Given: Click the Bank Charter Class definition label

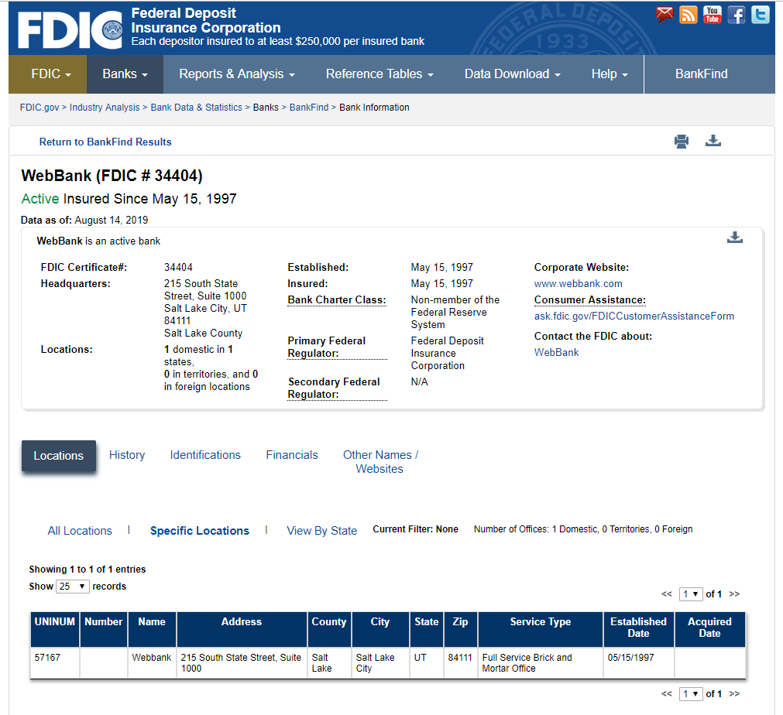Looking at the screenshot, I should coord(337,300).
